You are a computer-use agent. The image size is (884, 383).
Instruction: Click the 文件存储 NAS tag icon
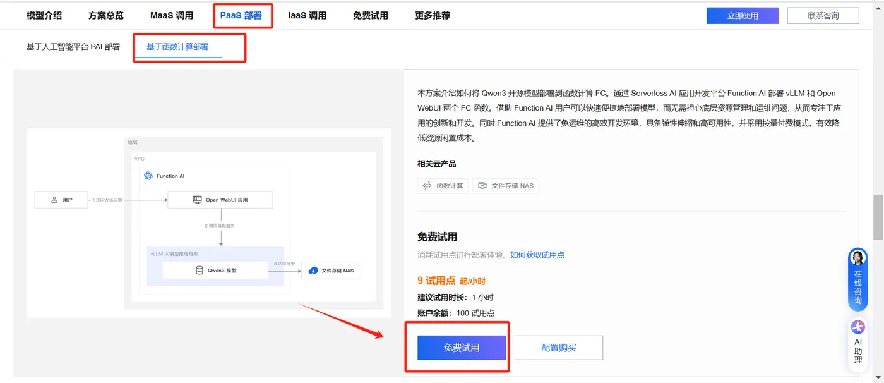[x=482, y=186]
